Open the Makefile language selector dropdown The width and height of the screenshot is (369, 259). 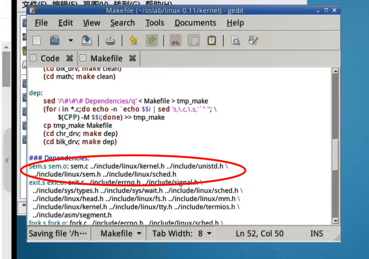121,233
